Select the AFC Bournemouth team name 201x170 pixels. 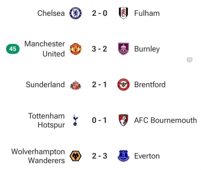pyautogui.click(x=166, y=120)
